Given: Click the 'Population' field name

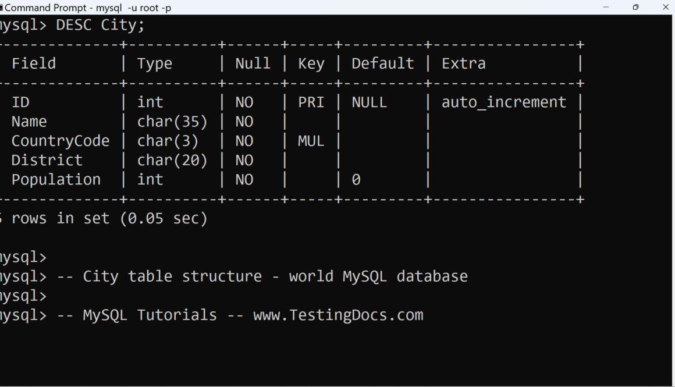Looking at the screenshot, I should coord(56,180).
